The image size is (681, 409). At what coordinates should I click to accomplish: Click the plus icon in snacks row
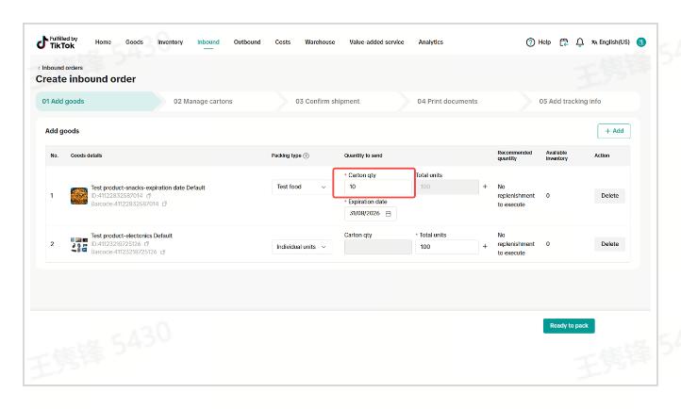[x=485, y=187]
